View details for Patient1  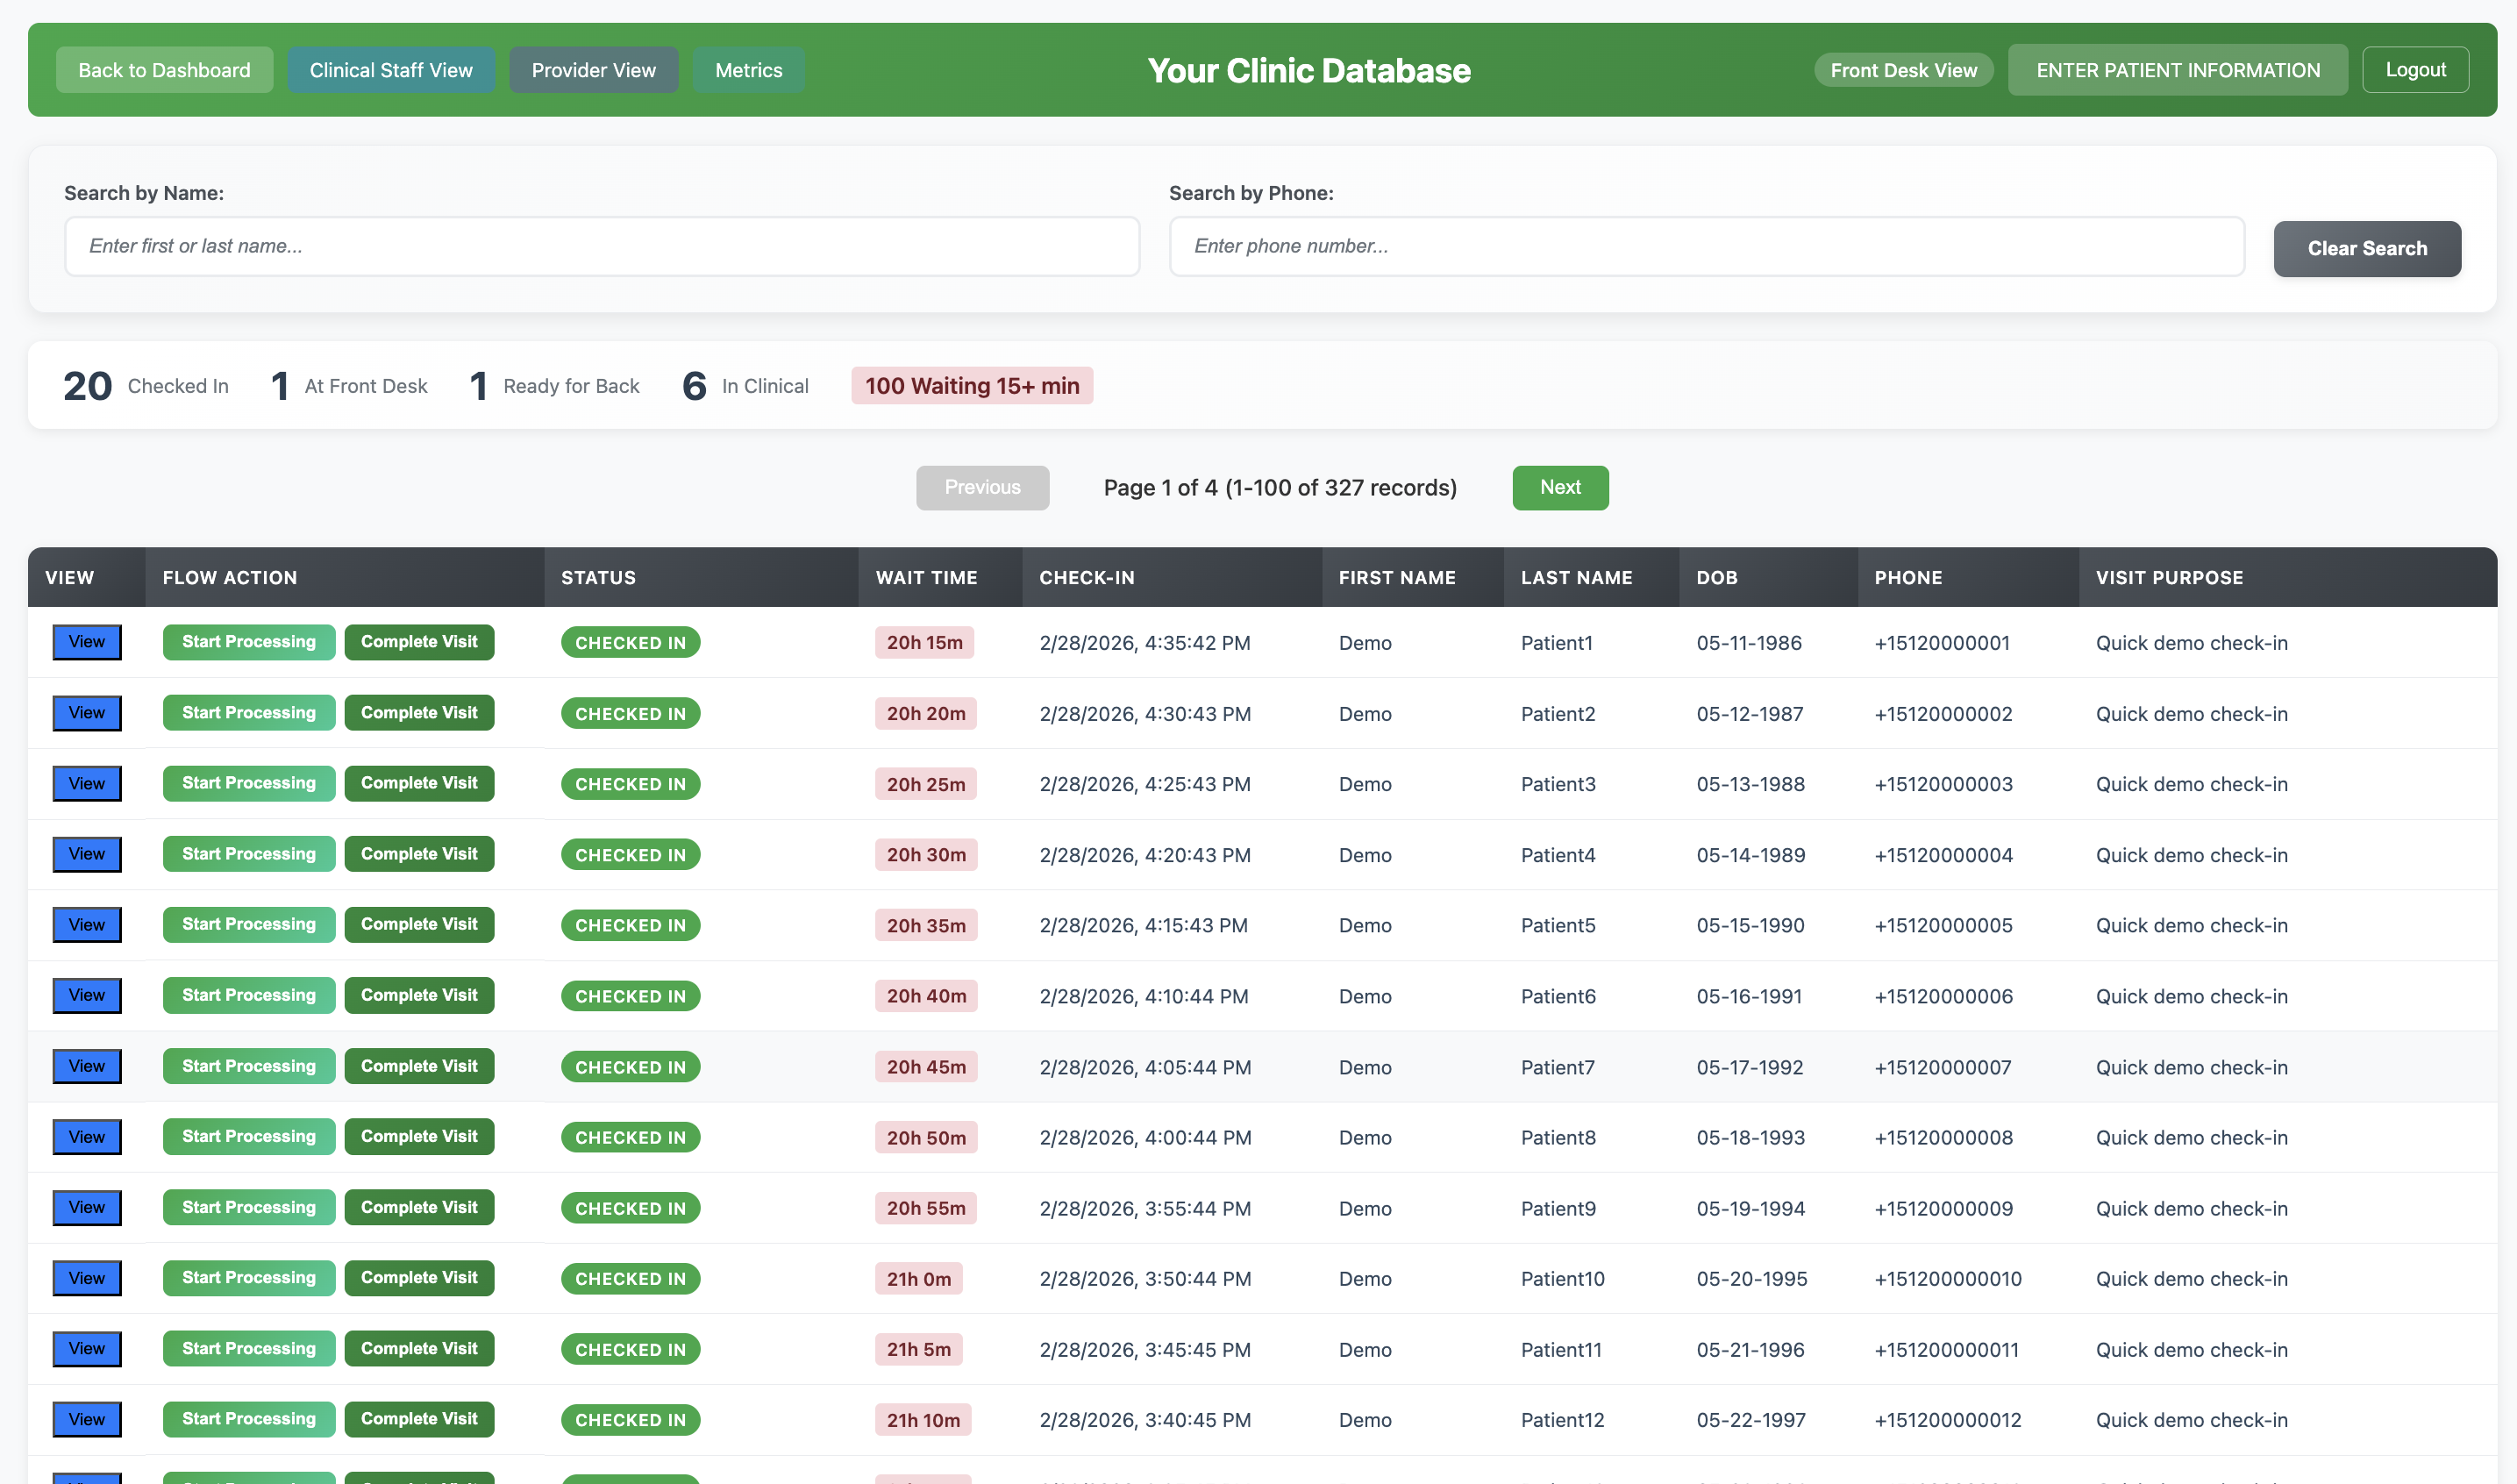click(86, 642)
